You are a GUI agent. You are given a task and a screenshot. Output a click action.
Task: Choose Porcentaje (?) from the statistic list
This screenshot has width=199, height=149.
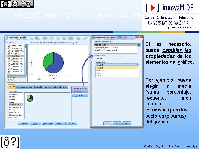117,71
